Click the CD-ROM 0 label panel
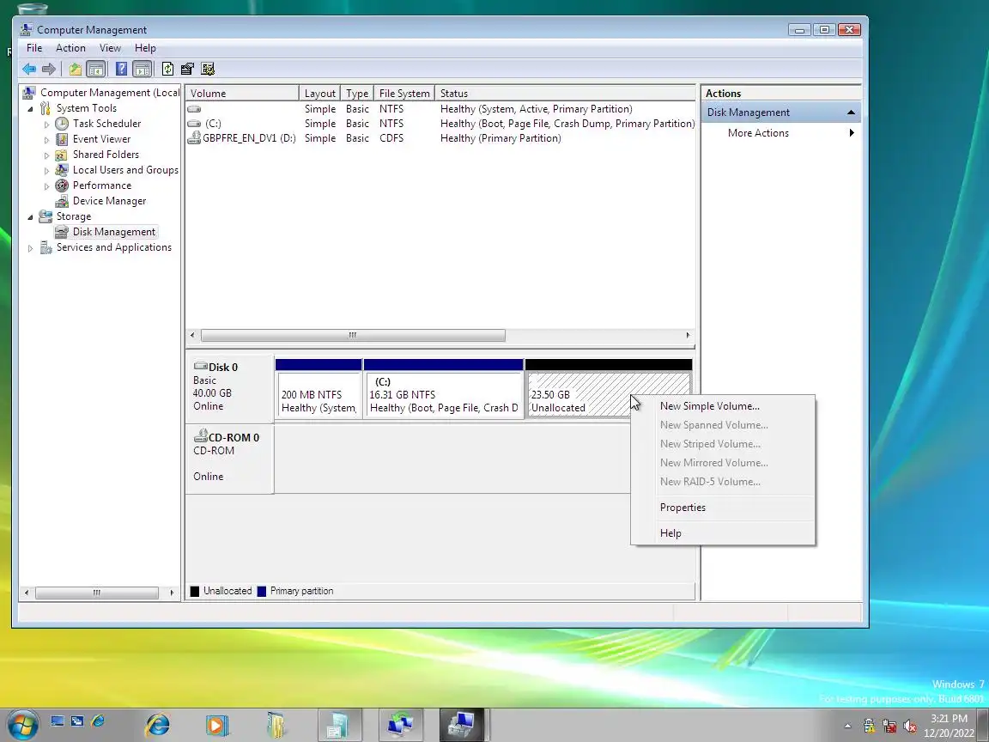 point(229,459)
